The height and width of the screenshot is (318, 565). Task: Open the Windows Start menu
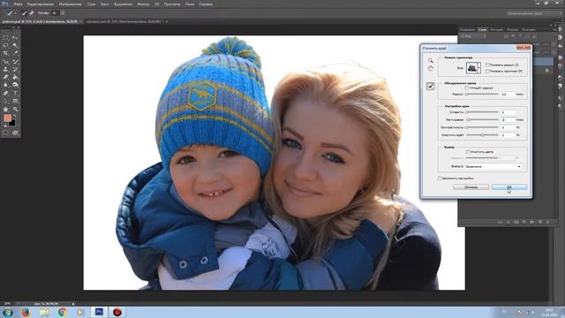point(7,312)
